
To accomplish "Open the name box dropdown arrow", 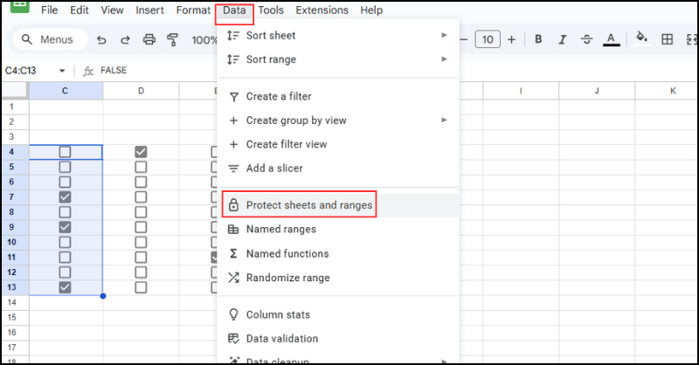I will (62, 71).
